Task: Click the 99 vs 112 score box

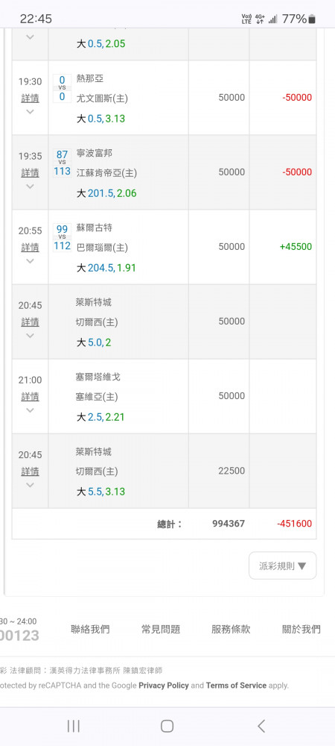Action: [x=62, y=237]
